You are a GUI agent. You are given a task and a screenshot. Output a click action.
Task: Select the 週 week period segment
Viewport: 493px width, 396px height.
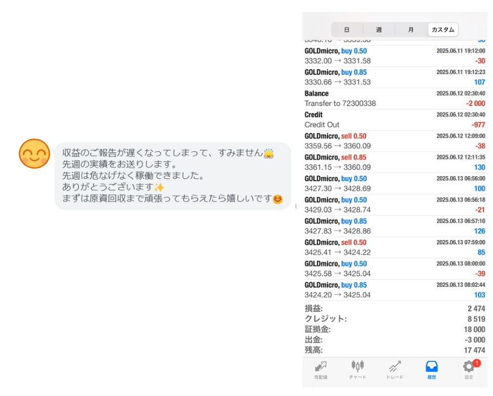[x=379, y=29]
